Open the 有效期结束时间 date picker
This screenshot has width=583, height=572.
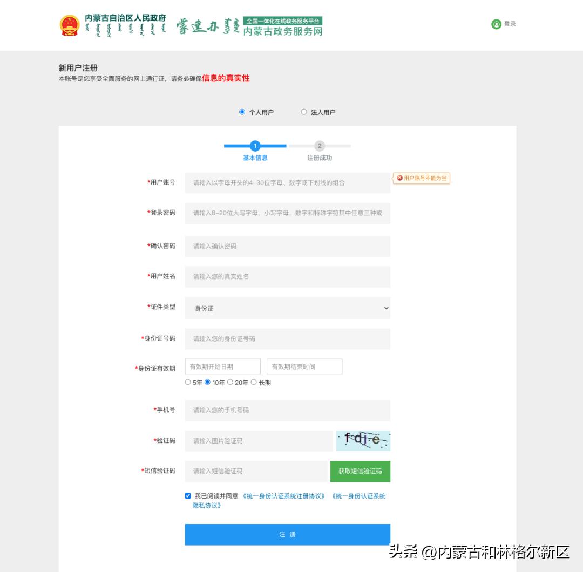pos(304,366)
